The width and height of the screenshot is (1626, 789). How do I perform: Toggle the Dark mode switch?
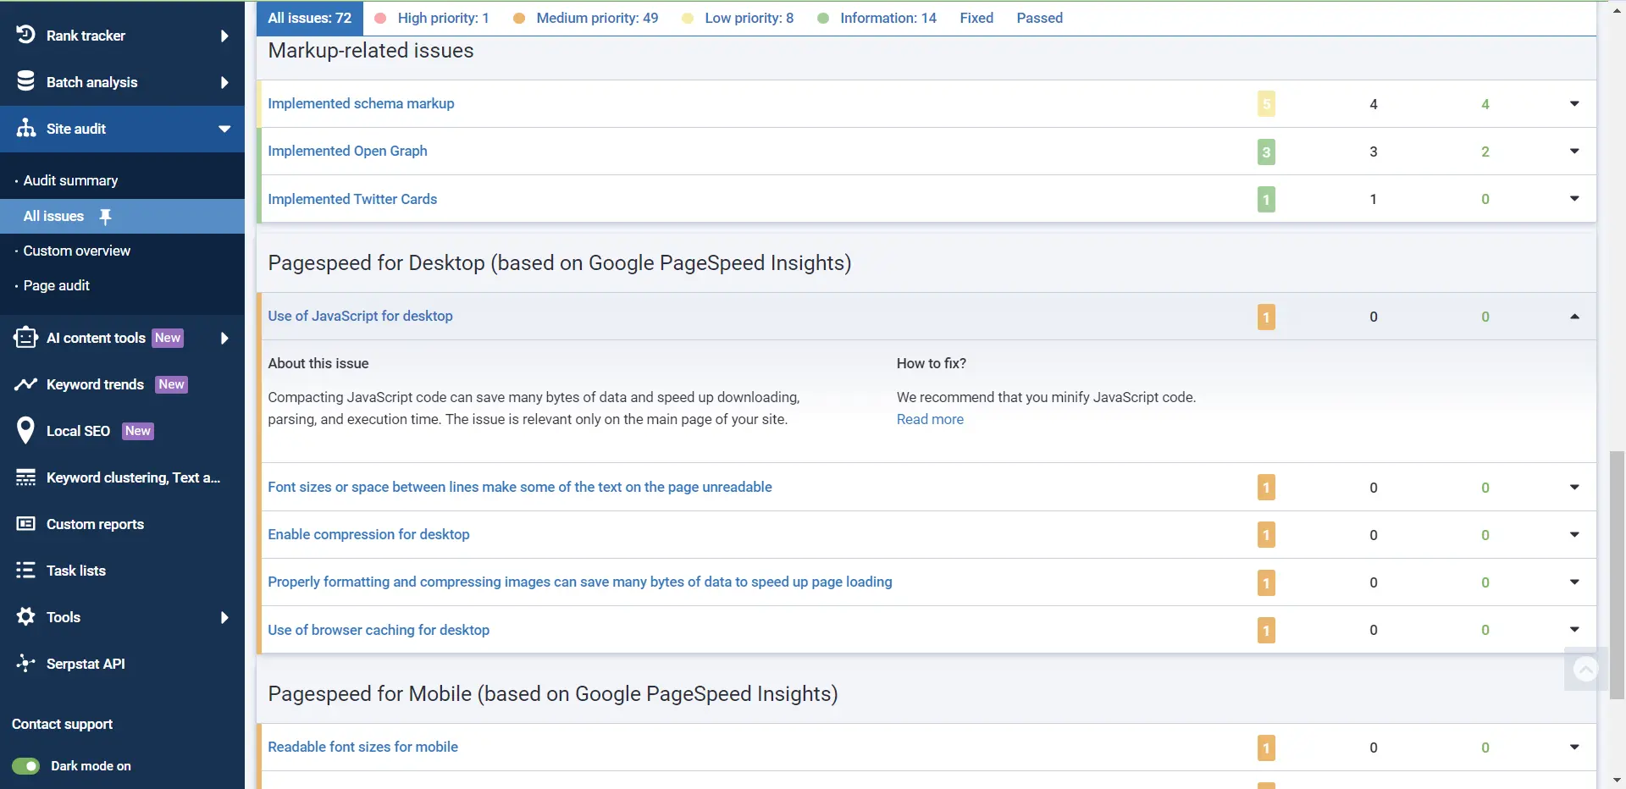(25, 766)
